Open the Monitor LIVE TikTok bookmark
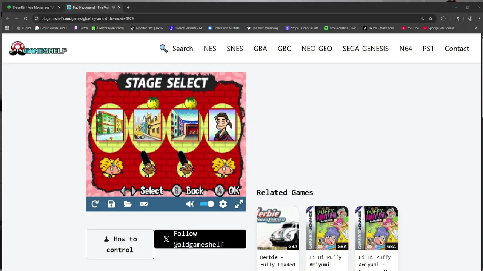 click(x=148, y=28)
